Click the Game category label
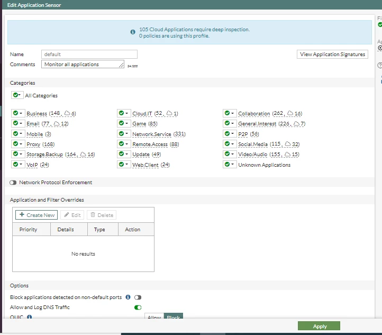Screen dimensions: 382x335 [x=139, y=124]
